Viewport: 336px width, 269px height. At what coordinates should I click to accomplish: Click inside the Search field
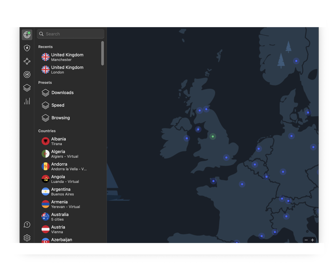coord(70,34)
